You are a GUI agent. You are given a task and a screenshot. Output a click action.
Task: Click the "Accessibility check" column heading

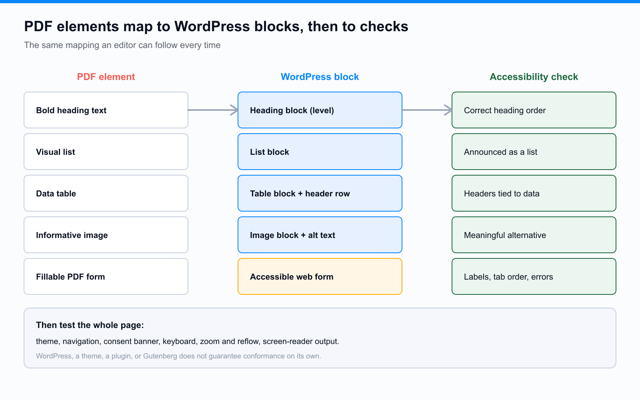click(534, 77)
